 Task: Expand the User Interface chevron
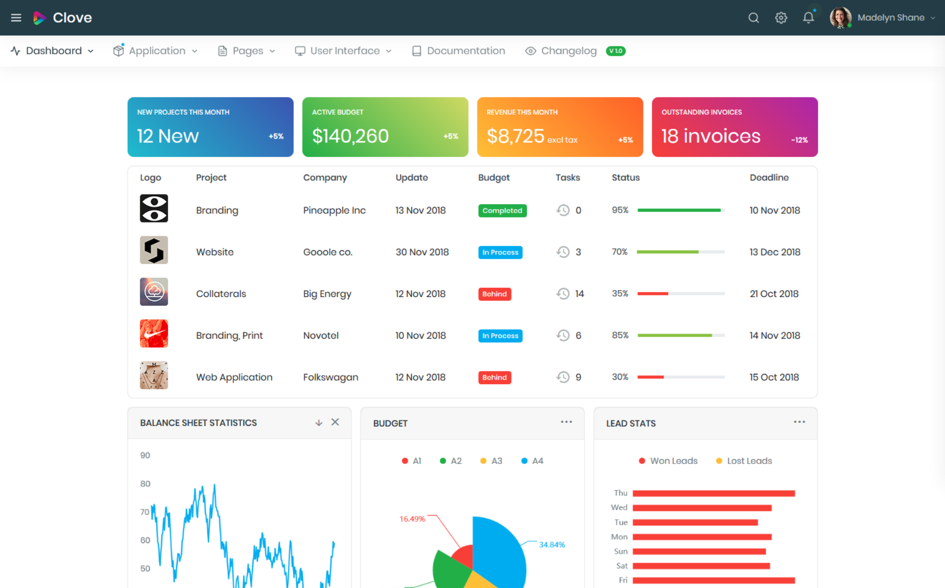click(389, 51)
